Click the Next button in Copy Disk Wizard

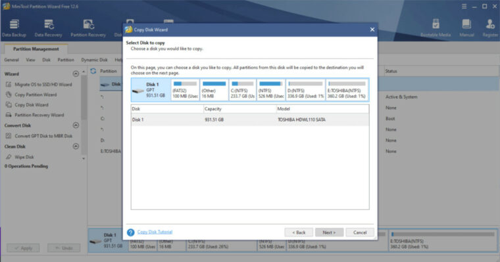coord(329,232)
